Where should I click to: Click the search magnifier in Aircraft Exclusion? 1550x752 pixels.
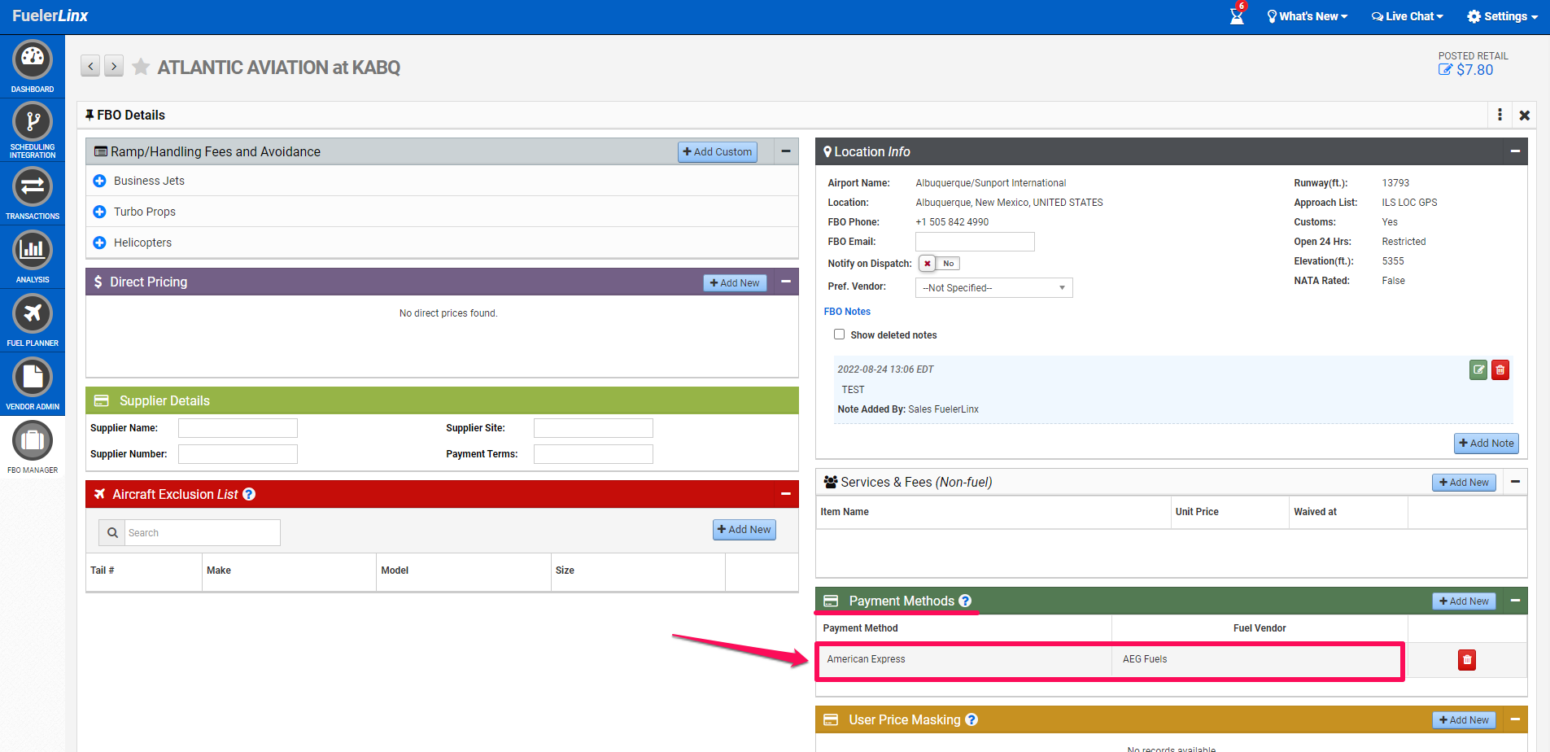pos(112,533)
